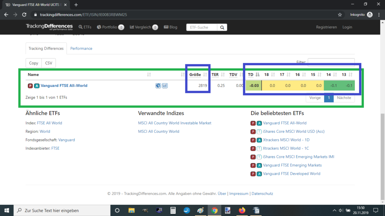Click the A badge beside Vanguard FTSE Emerging Markets
The height and width of the screenshot is (216, 385).
click(259, 165)
